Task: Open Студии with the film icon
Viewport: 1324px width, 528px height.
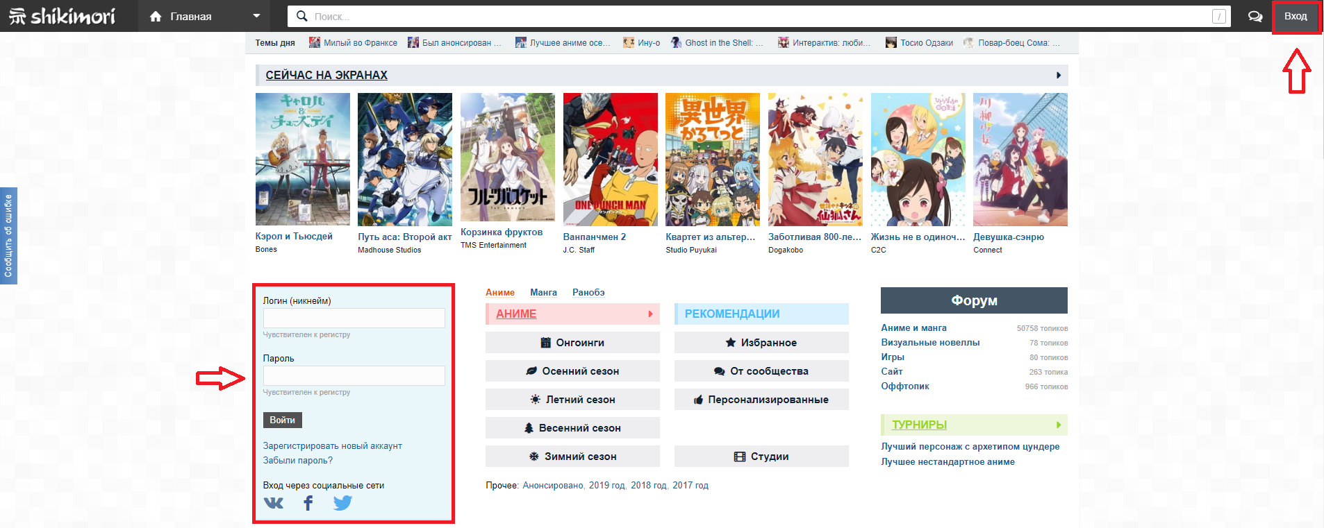Action: point(761,457)
